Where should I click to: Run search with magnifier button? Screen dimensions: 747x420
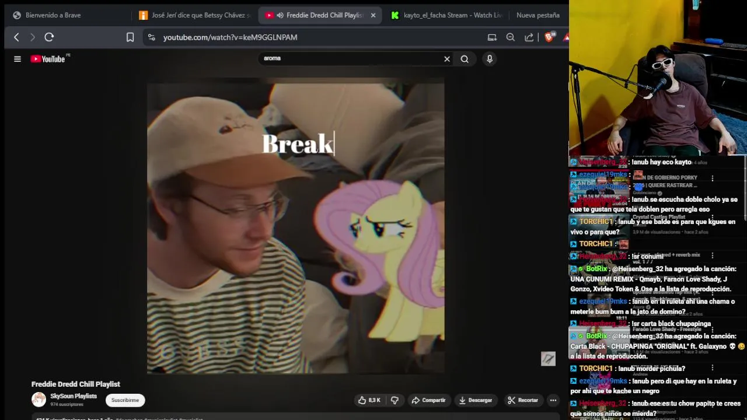[x=465, y=59]
